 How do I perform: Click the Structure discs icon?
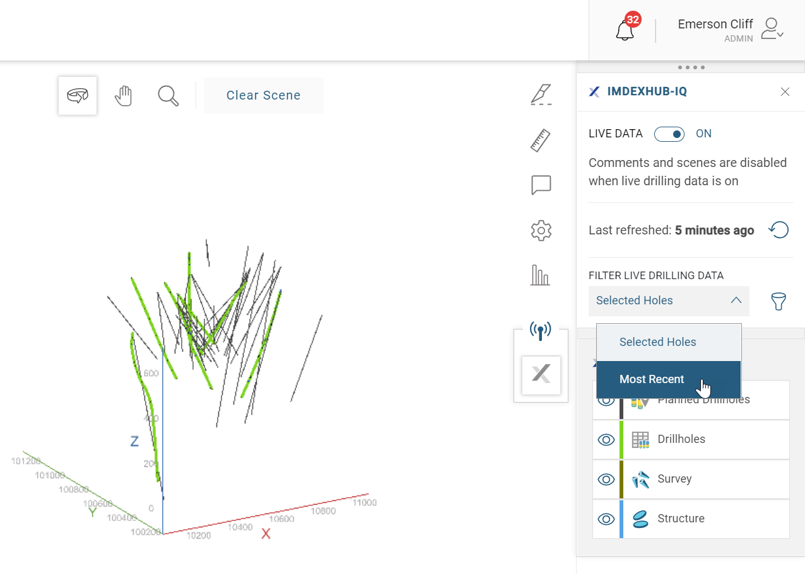[x=640, y=519]
